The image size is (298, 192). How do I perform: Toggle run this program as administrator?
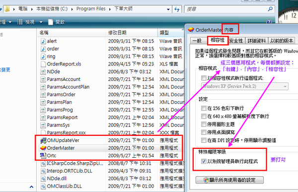click(x=204, y=161)
